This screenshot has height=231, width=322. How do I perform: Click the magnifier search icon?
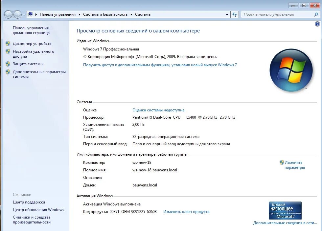coord(316,14)
